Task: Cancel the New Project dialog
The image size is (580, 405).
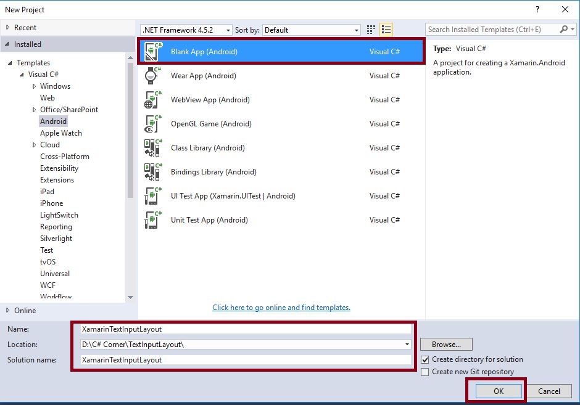Action: coord(549,391)
